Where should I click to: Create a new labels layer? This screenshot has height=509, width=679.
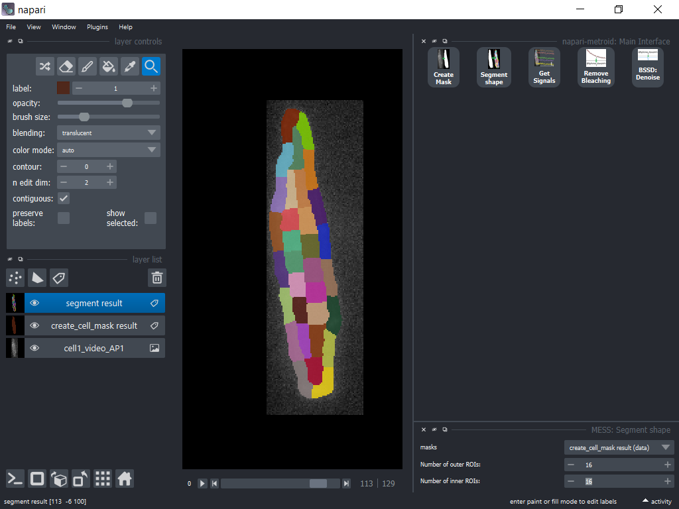(x=59, y=278)
